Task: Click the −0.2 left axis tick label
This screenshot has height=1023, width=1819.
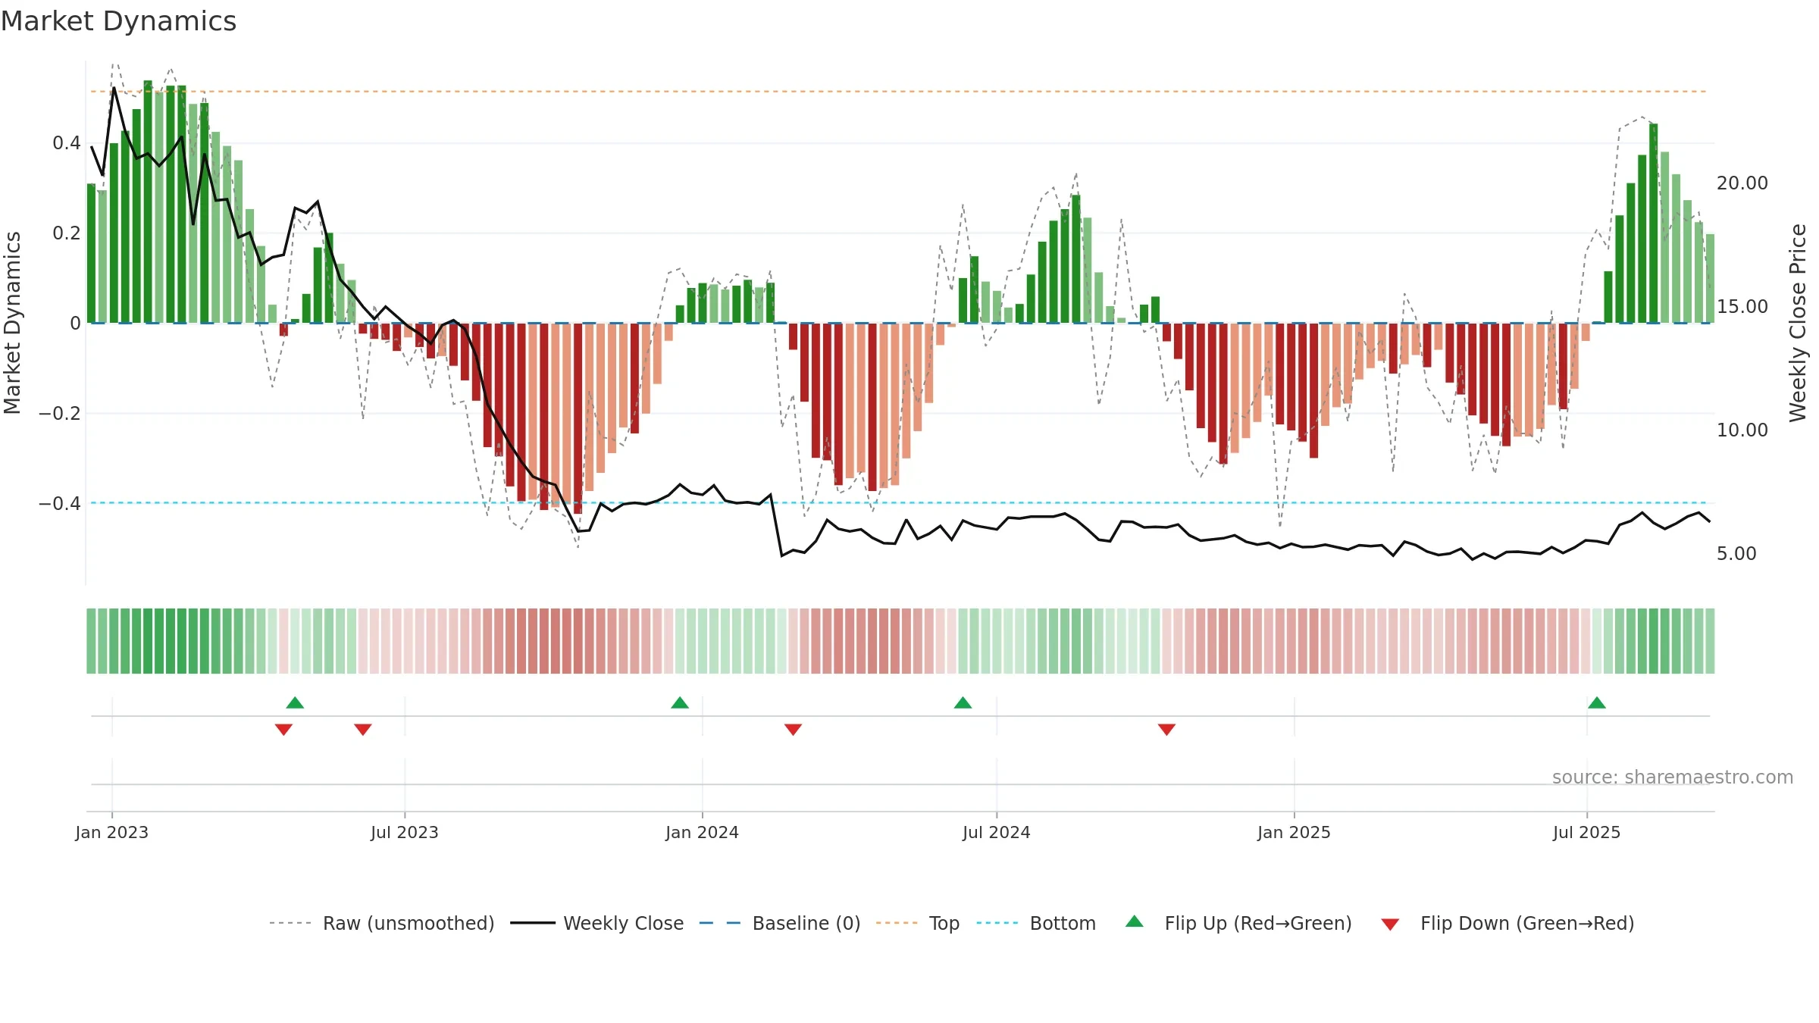Action: (60, 413)
